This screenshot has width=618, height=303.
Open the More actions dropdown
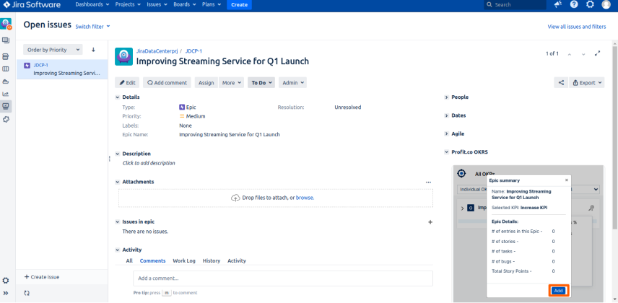click(231, 83)
